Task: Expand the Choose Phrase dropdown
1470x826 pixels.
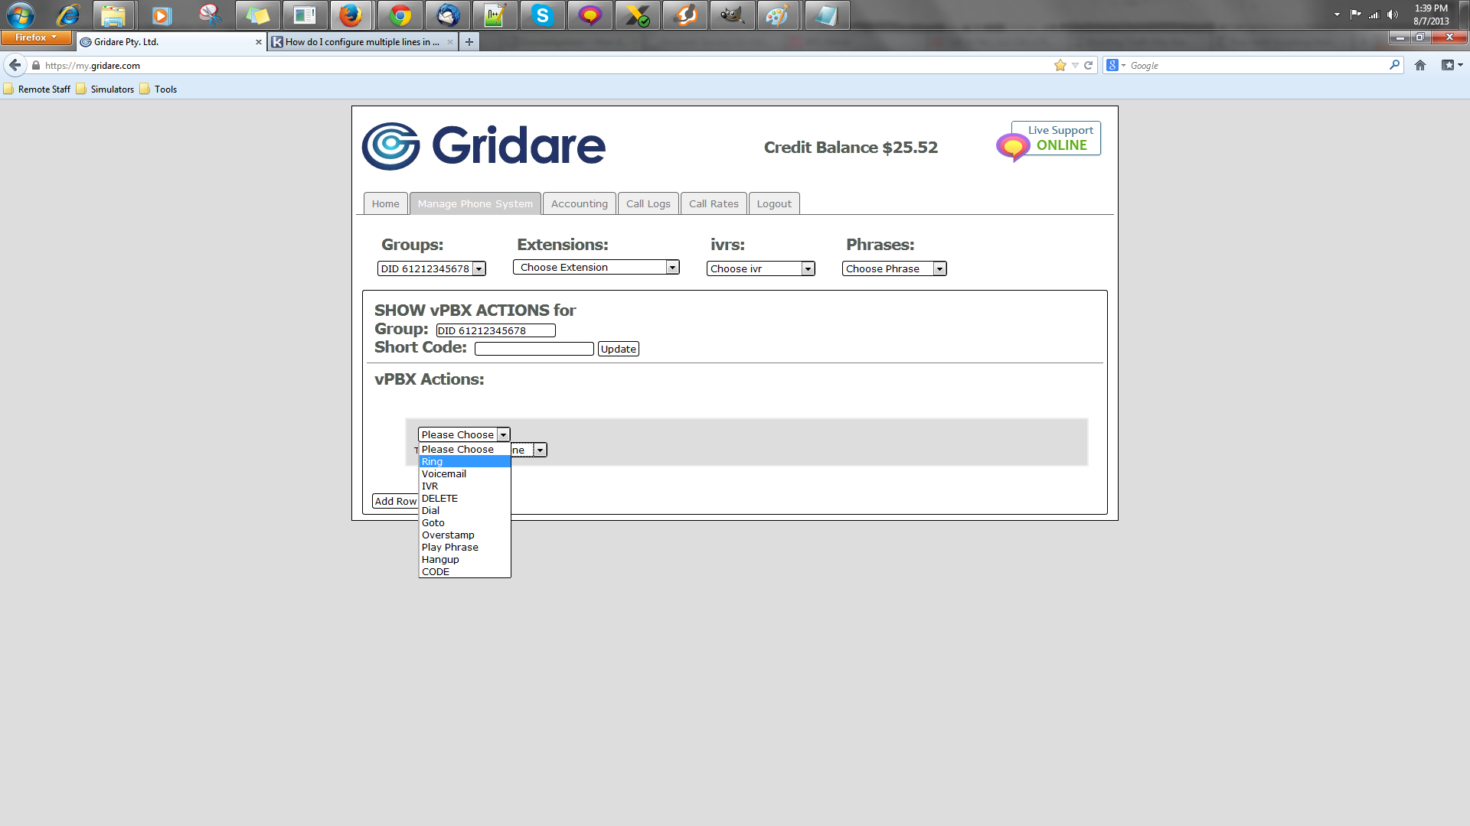Action: pos(893,268)
